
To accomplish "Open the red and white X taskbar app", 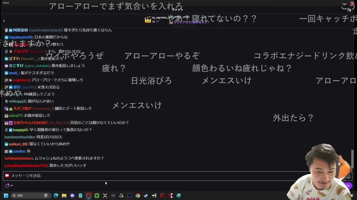I will coord(170,196).
